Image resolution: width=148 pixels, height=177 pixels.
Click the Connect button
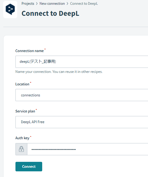pyautogui.click(x=29, y=167)
